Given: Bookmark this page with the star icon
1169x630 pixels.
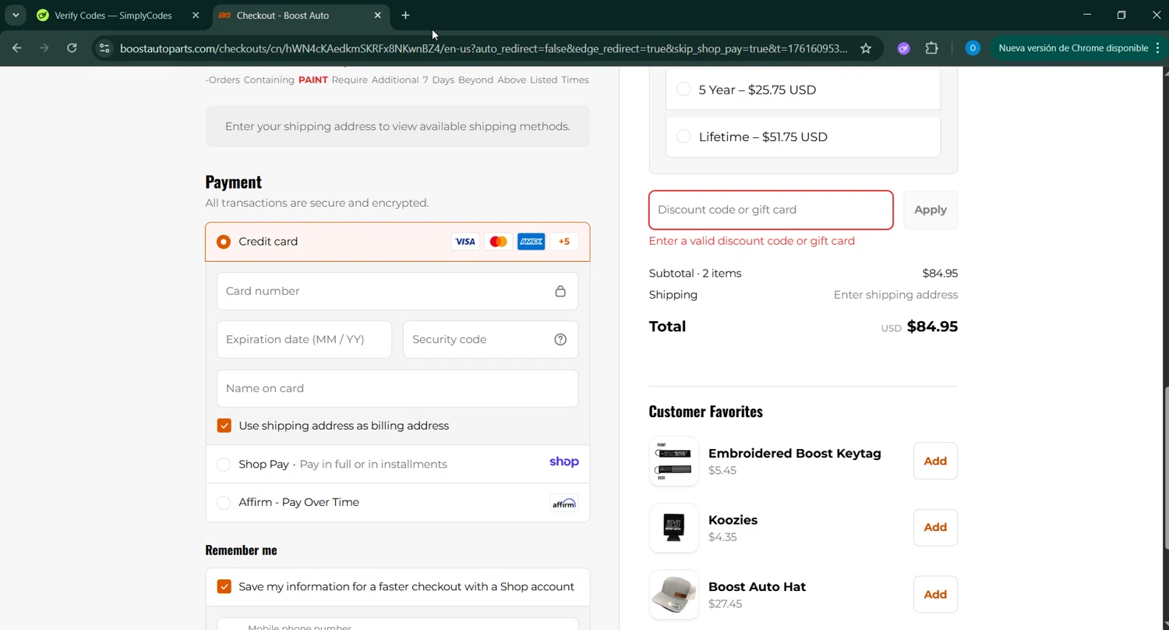Looking at the screenshot, I should tap(866, 48).
